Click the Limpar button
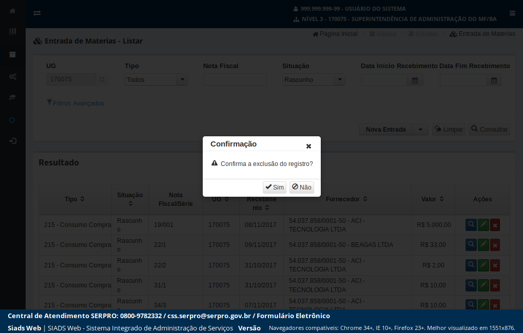 [449, 130]
